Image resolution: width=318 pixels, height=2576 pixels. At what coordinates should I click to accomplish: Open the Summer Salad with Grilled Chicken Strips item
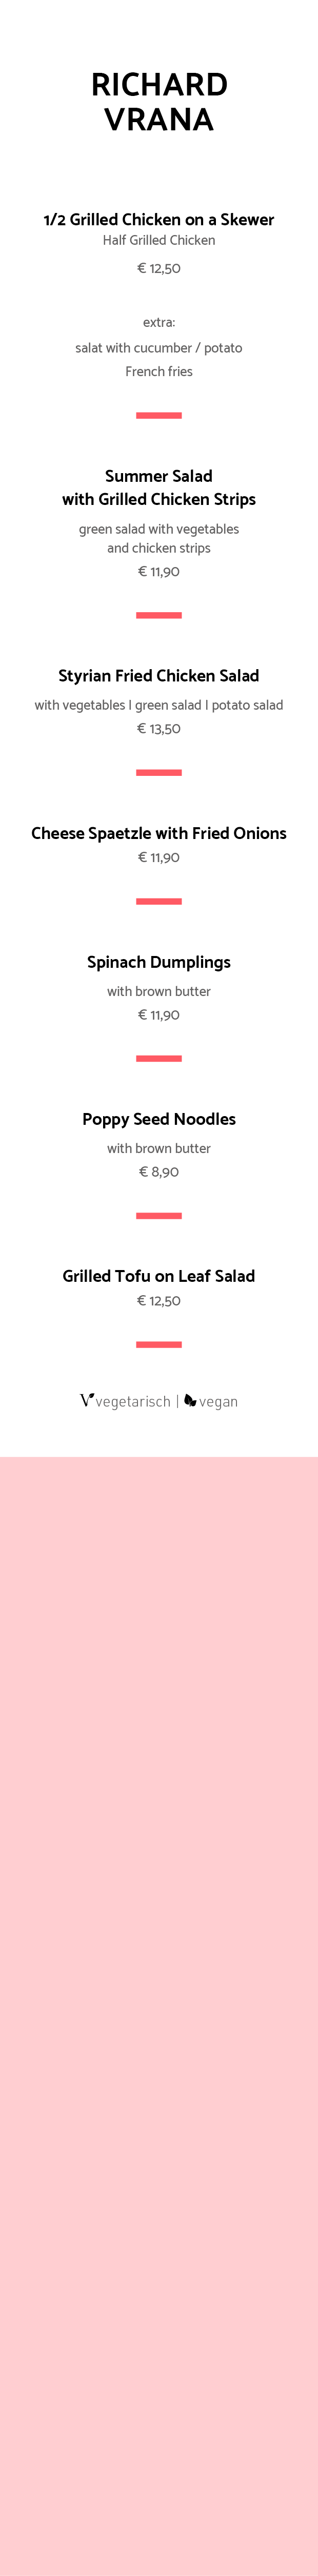click(x=159, y=487)
